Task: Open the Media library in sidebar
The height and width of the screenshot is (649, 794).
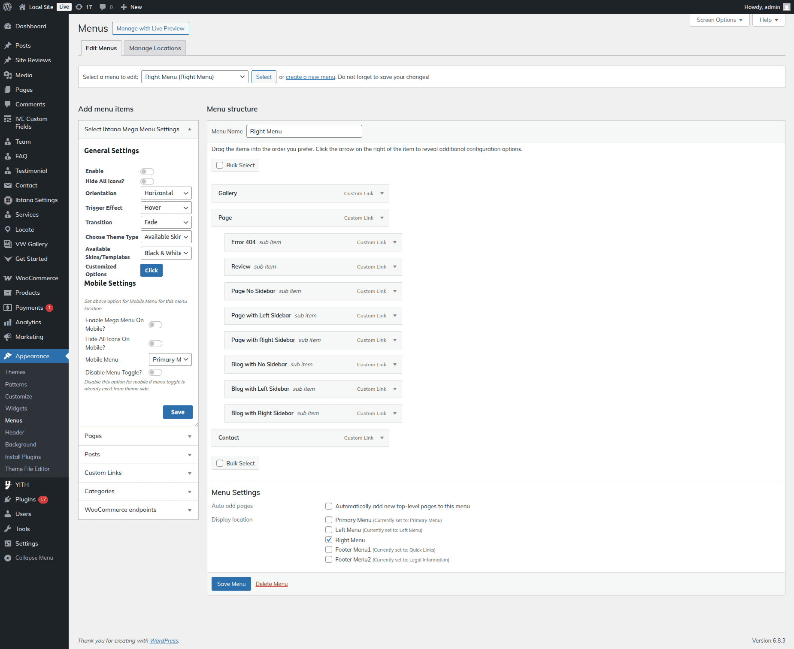Action: pos(24,75)
